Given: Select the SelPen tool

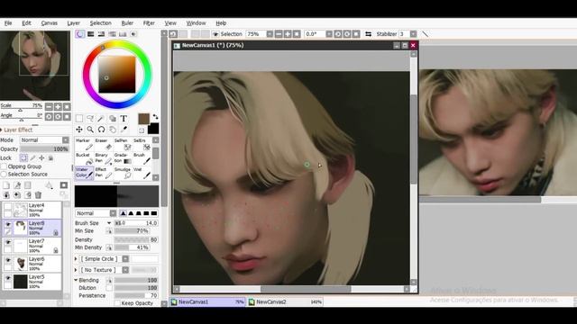Looking at the screenshot, I should (x=123, y=144).
